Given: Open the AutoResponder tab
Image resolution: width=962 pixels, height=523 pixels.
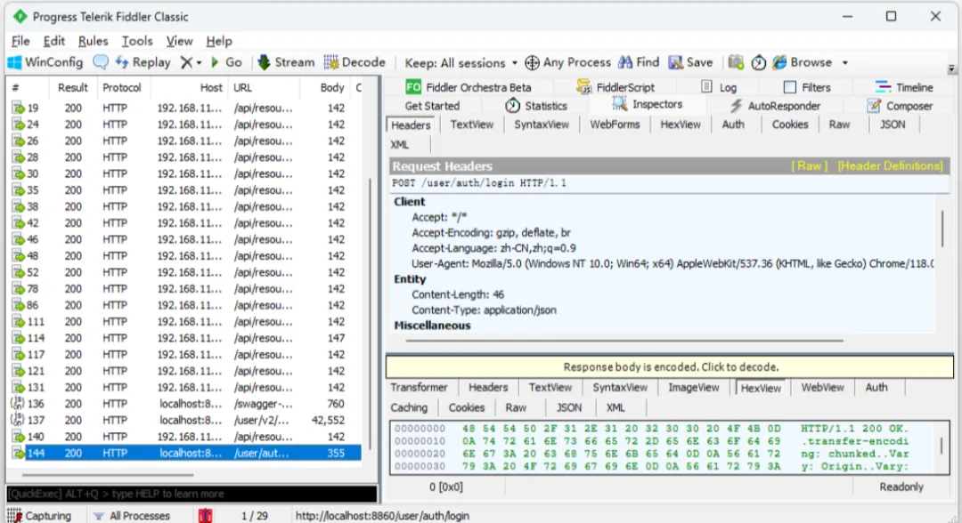Looking at the screenshot, I should point(775,106).
